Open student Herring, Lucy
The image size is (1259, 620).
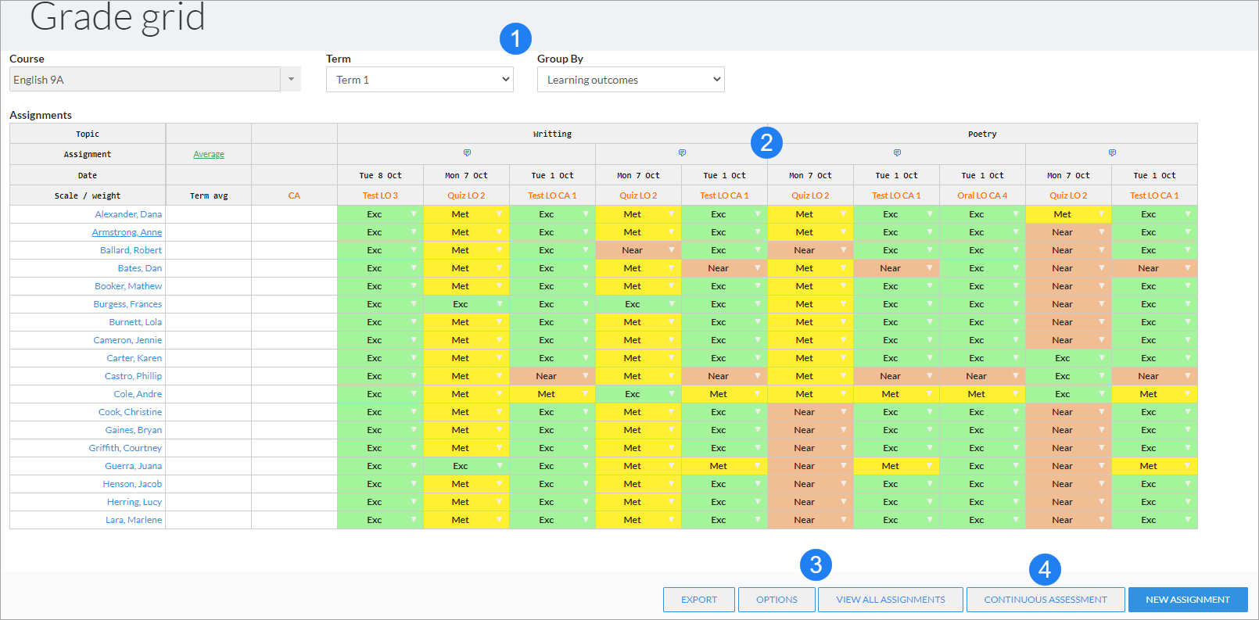135,502
